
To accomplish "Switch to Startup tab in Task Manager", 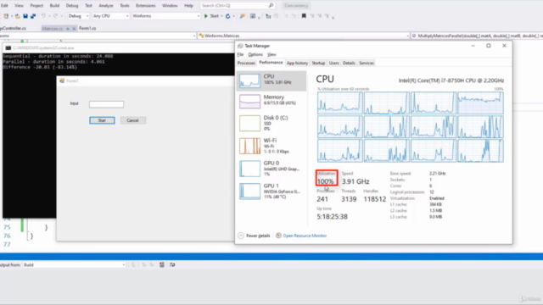I will pyautogui.click(x=318, y=63).
